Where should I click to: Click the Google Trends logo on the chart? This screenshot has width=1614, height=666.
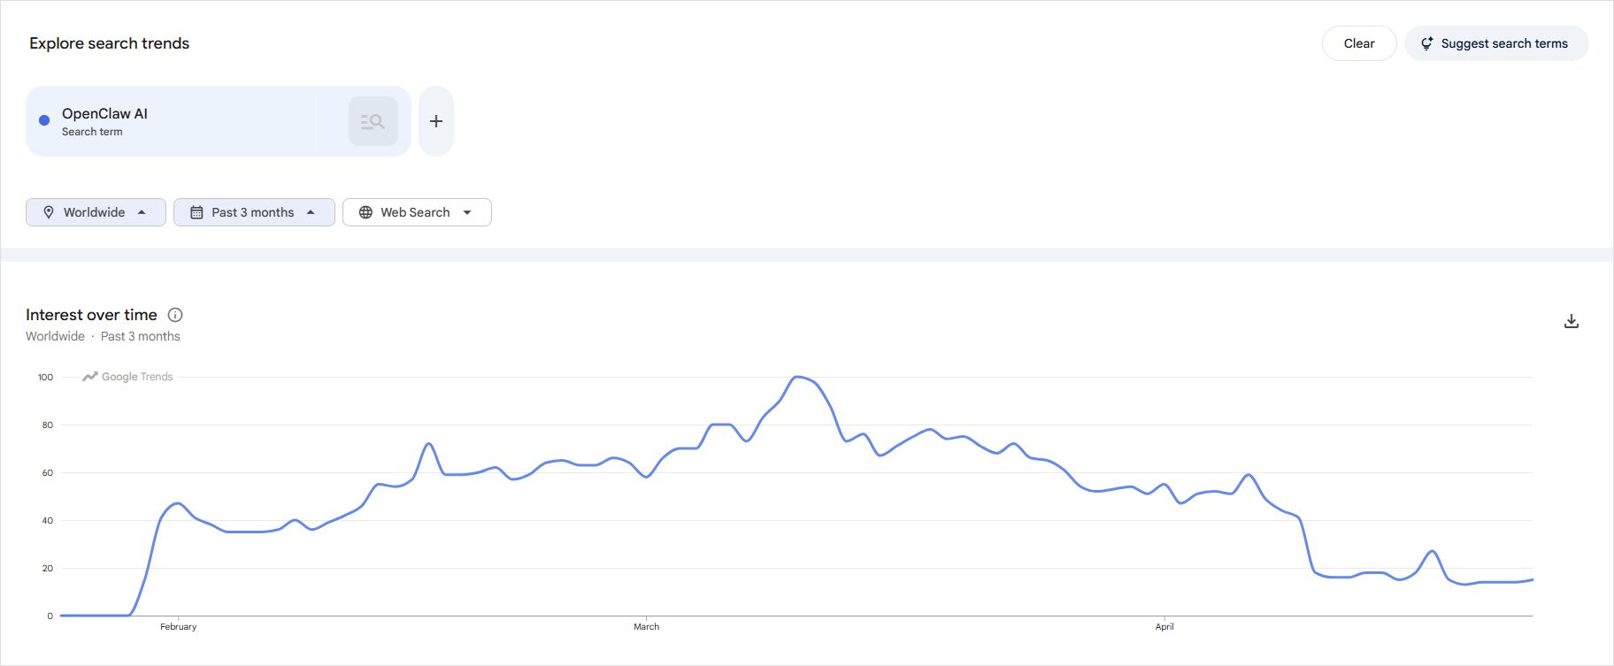pyautogui.click(x=127, y=376)
